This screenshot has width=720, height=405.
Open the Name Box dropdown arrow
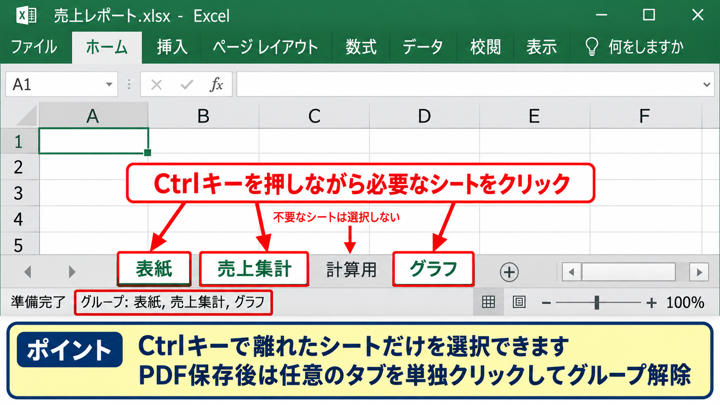pyautogui.click(x=109, y=84)
